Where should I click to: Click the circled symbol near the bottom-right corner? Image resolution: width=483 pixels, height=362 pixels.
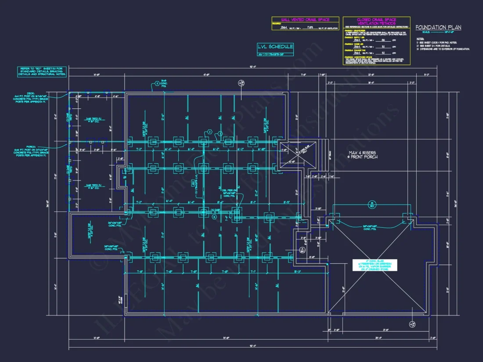pos(412,324)
